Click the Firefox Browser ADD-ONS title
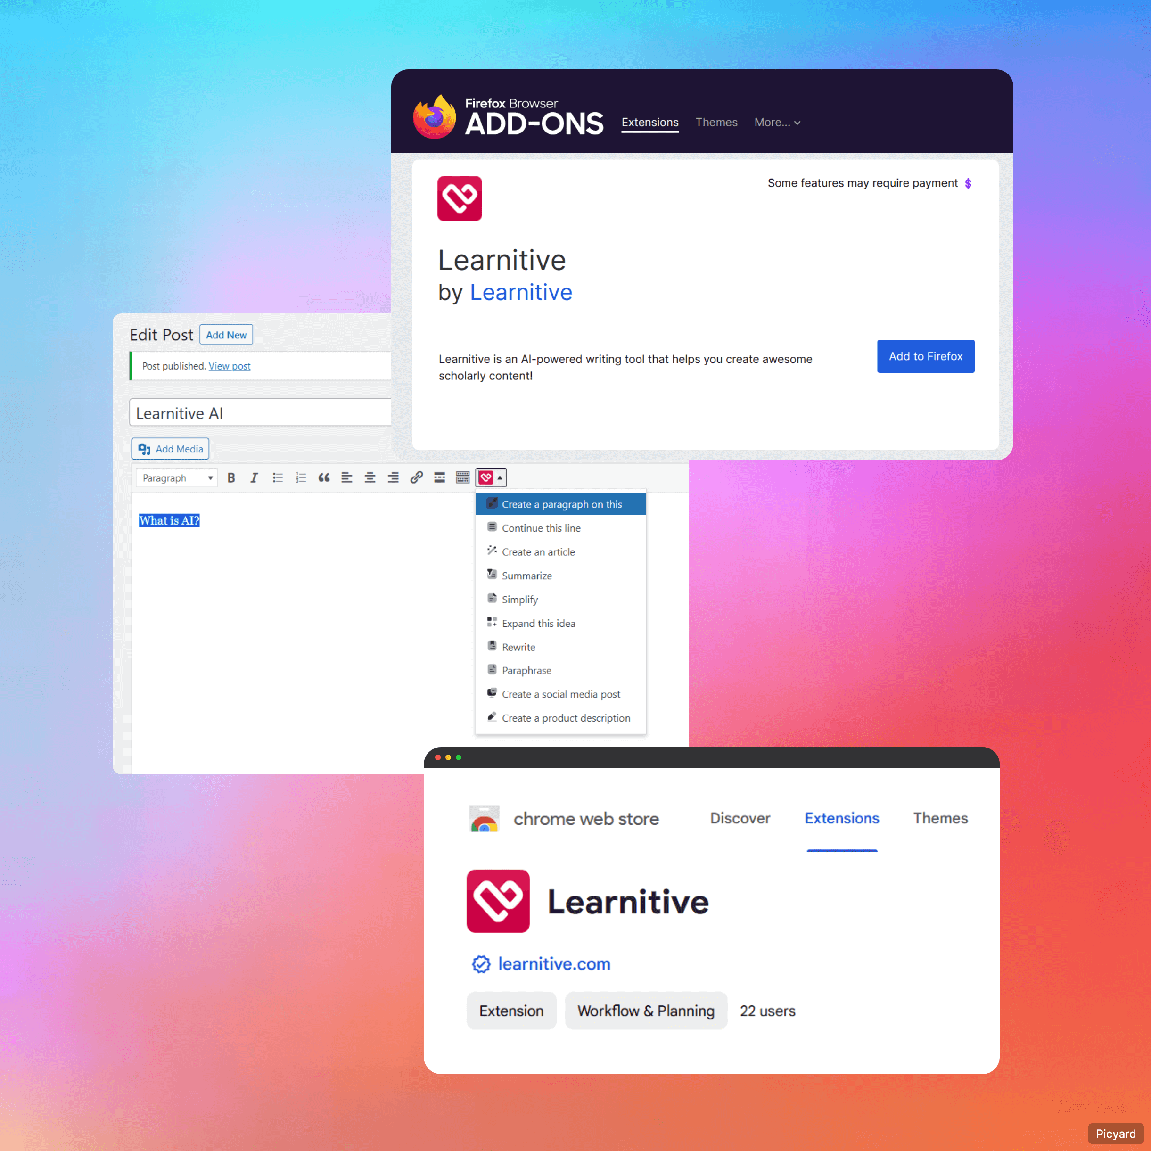The image size is (1151, 1151). tap(534, 117)
